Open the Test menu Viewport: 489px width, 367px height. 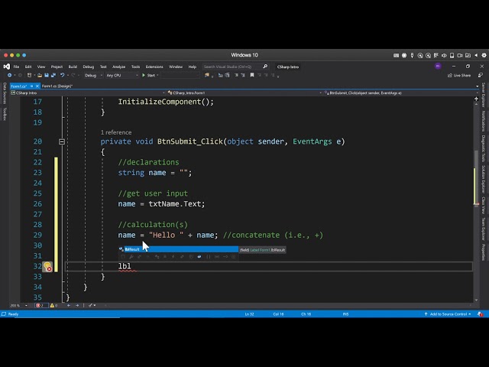point(103,67)
